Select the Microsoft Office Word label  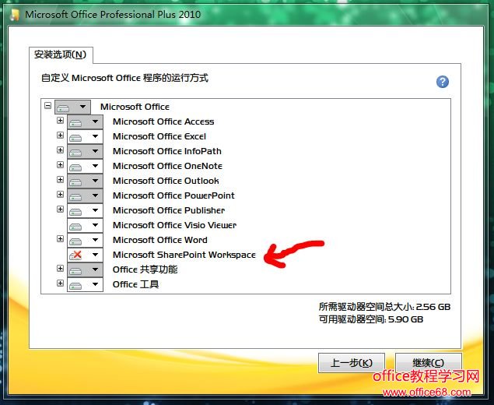[x=160, y=241]
